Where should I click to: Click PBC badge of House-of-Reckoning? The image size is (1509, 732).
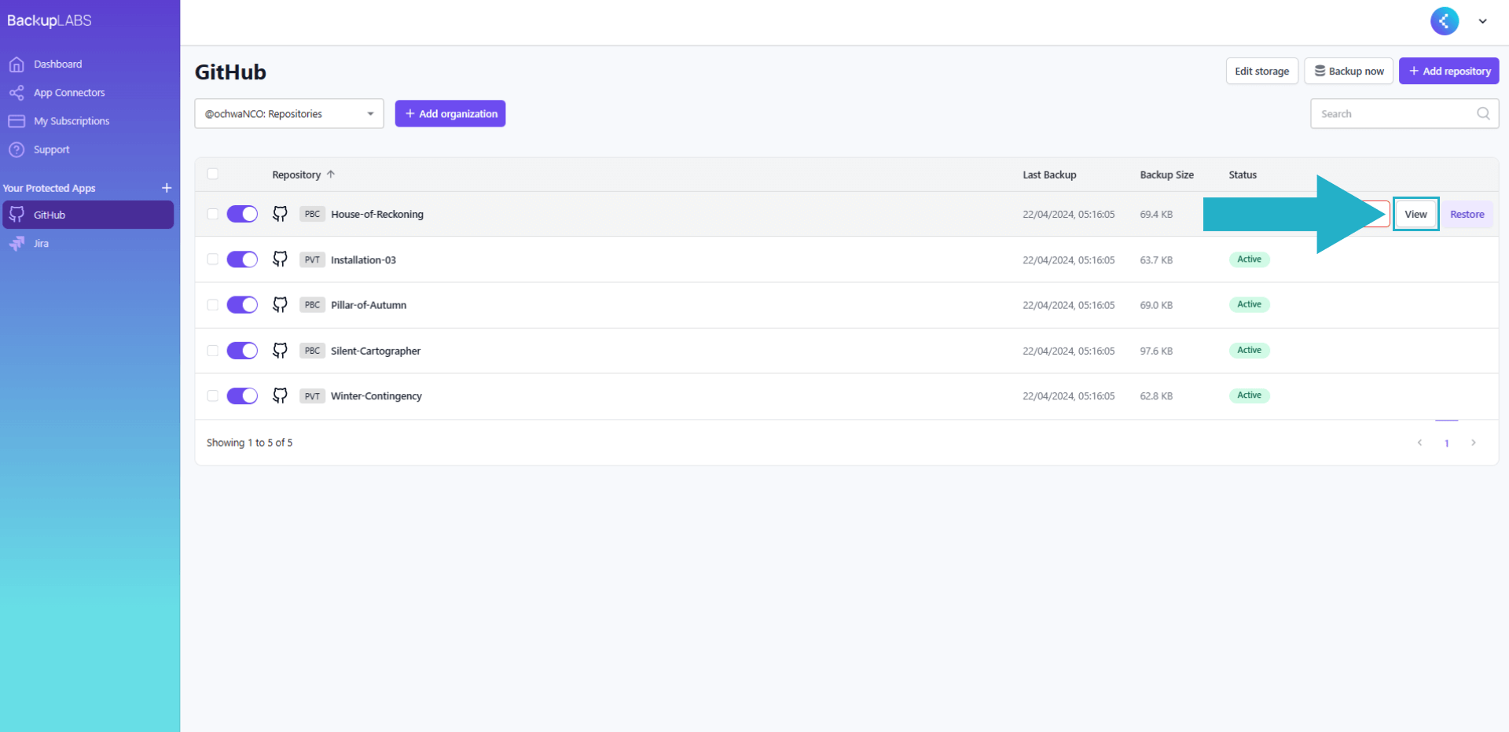(x=312, y=214)
